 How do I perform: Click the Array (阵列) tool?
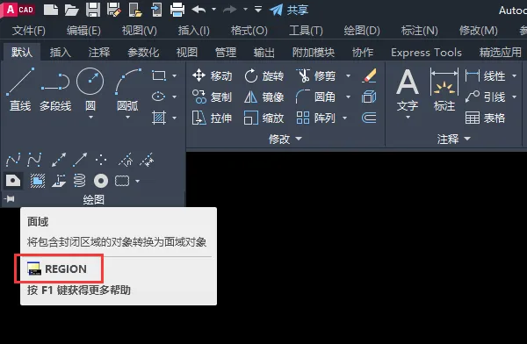click(x=316, y=118)
